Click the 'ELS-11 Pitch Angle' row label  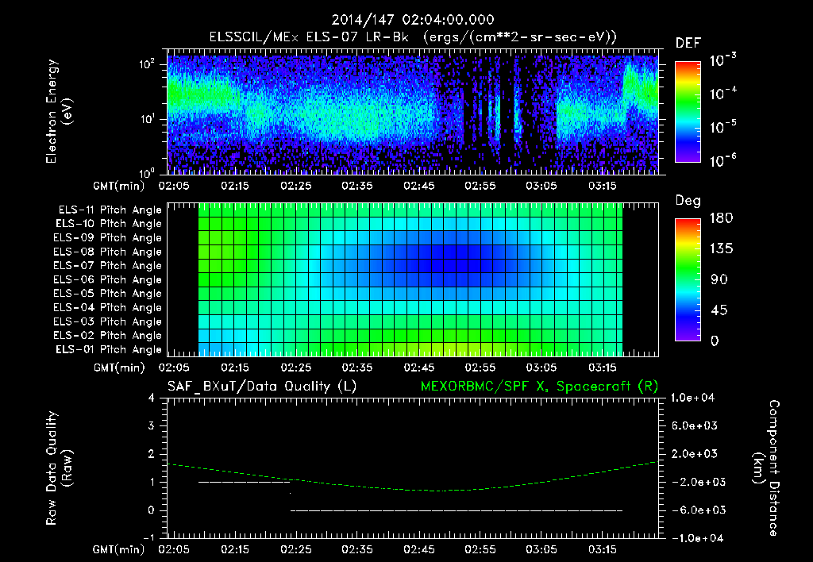coord(110,210)
